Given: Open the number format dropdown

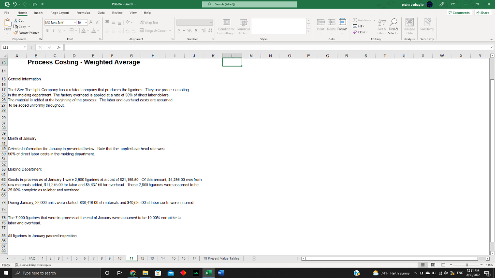Looking at the screenshot, I should pos(211,22).
